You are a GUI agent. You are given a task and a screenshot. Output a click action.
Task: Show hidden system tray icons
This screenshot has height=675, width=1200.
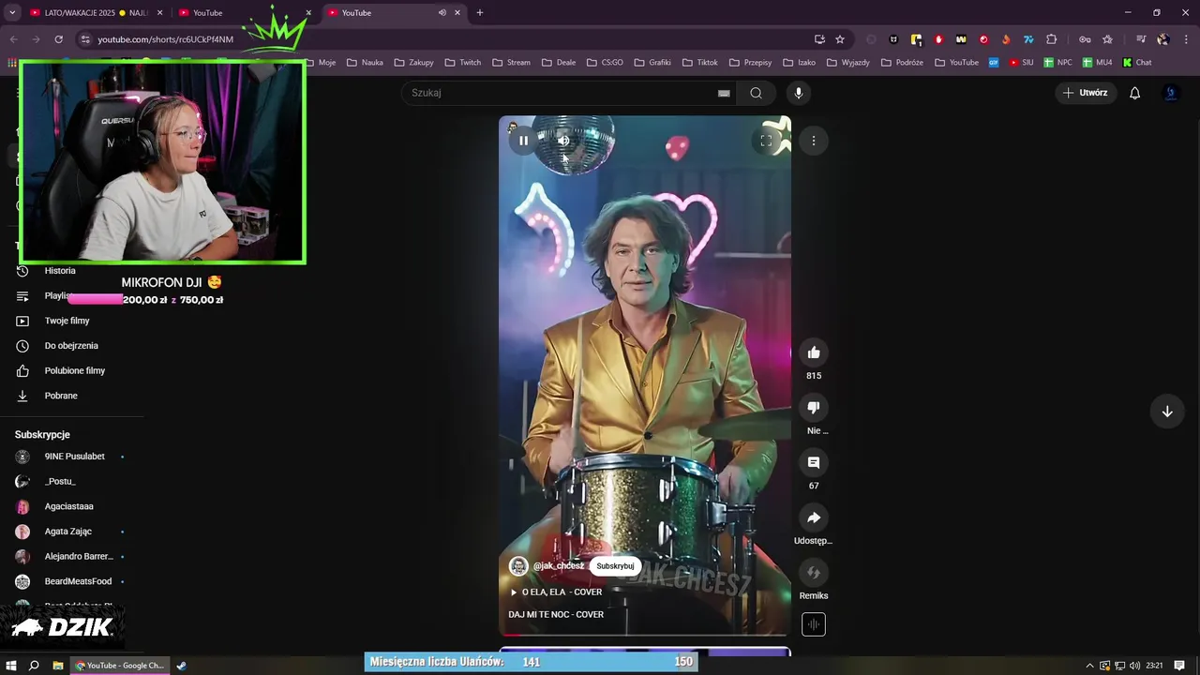(x=1089, y=666)
